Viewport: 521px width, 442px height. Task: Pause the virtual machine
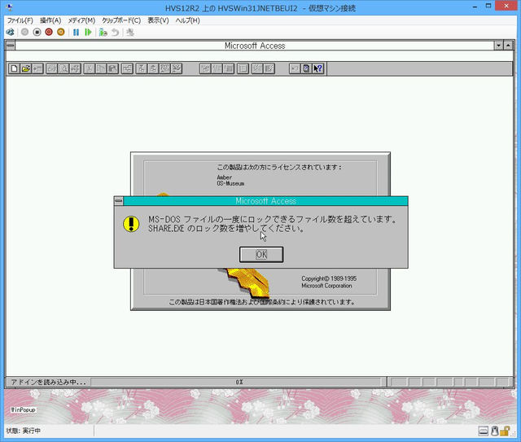(x=76, y=33)
